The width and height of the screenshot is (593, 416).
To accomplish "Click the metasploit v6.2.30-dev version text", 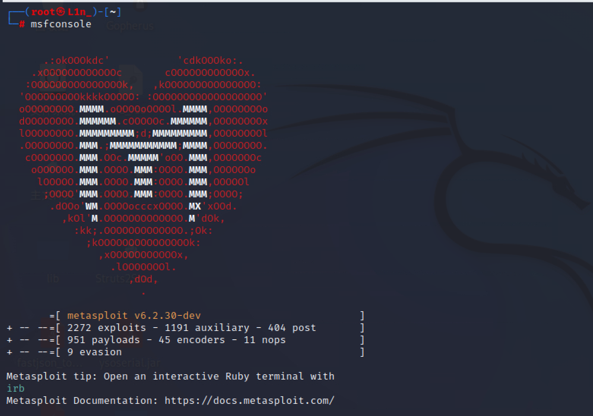I will click(x=134, y=315).
